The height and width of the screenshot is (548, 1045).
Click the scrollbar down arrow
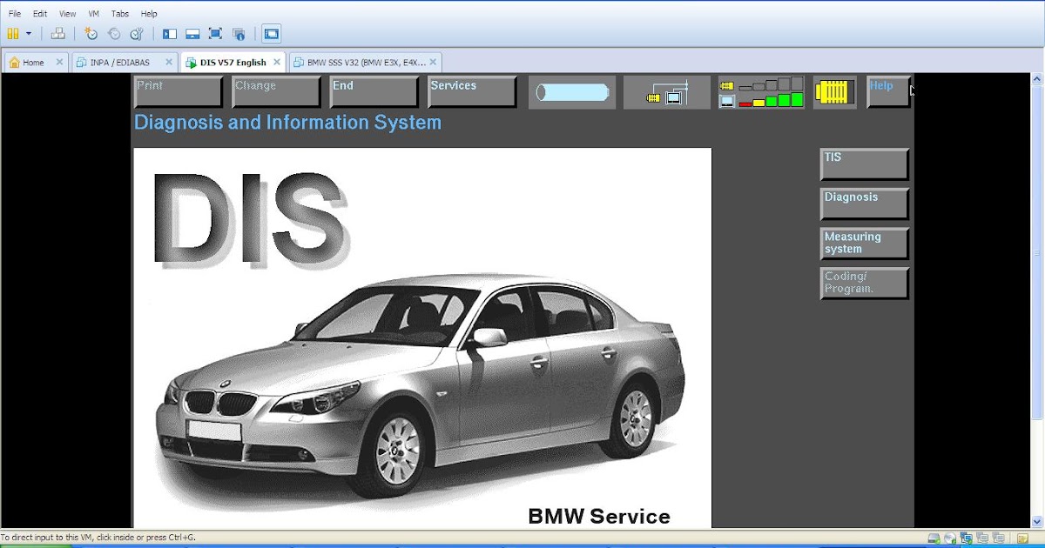[1037, 522]
